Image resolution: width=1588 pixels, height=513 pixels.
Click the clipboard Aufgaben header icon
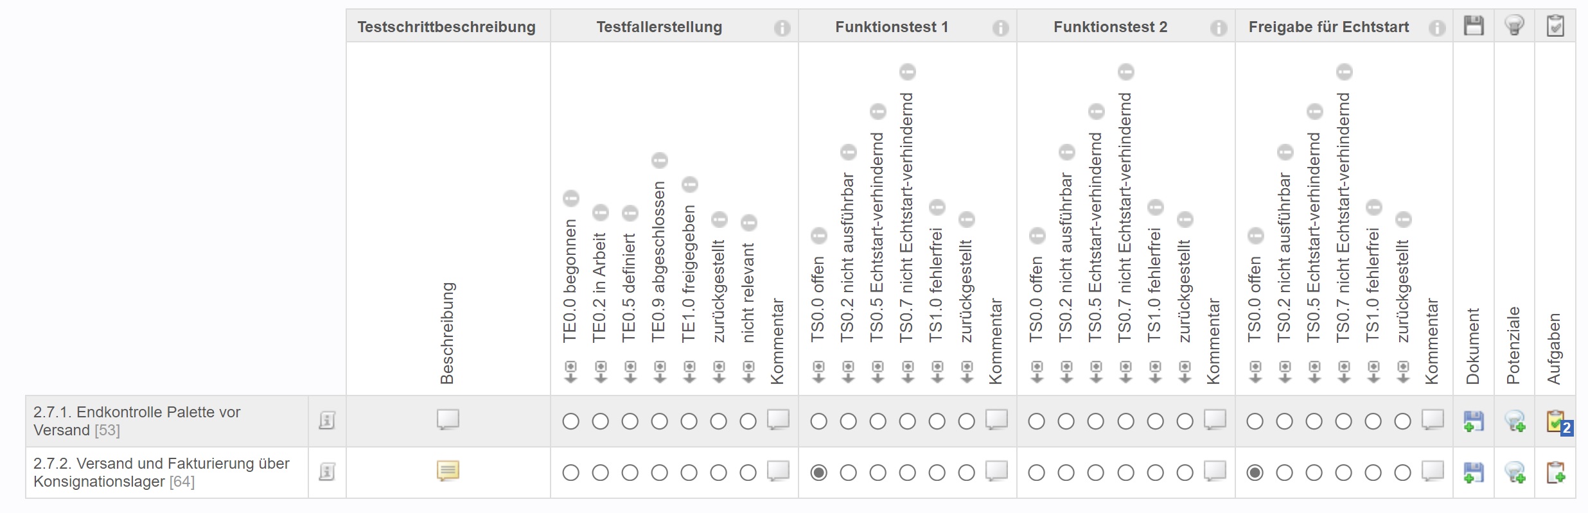[x=1555, y=26]
